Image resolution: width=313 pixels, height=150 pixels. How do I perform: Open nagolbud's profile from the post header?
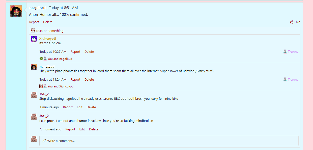[x=38, y=8]
